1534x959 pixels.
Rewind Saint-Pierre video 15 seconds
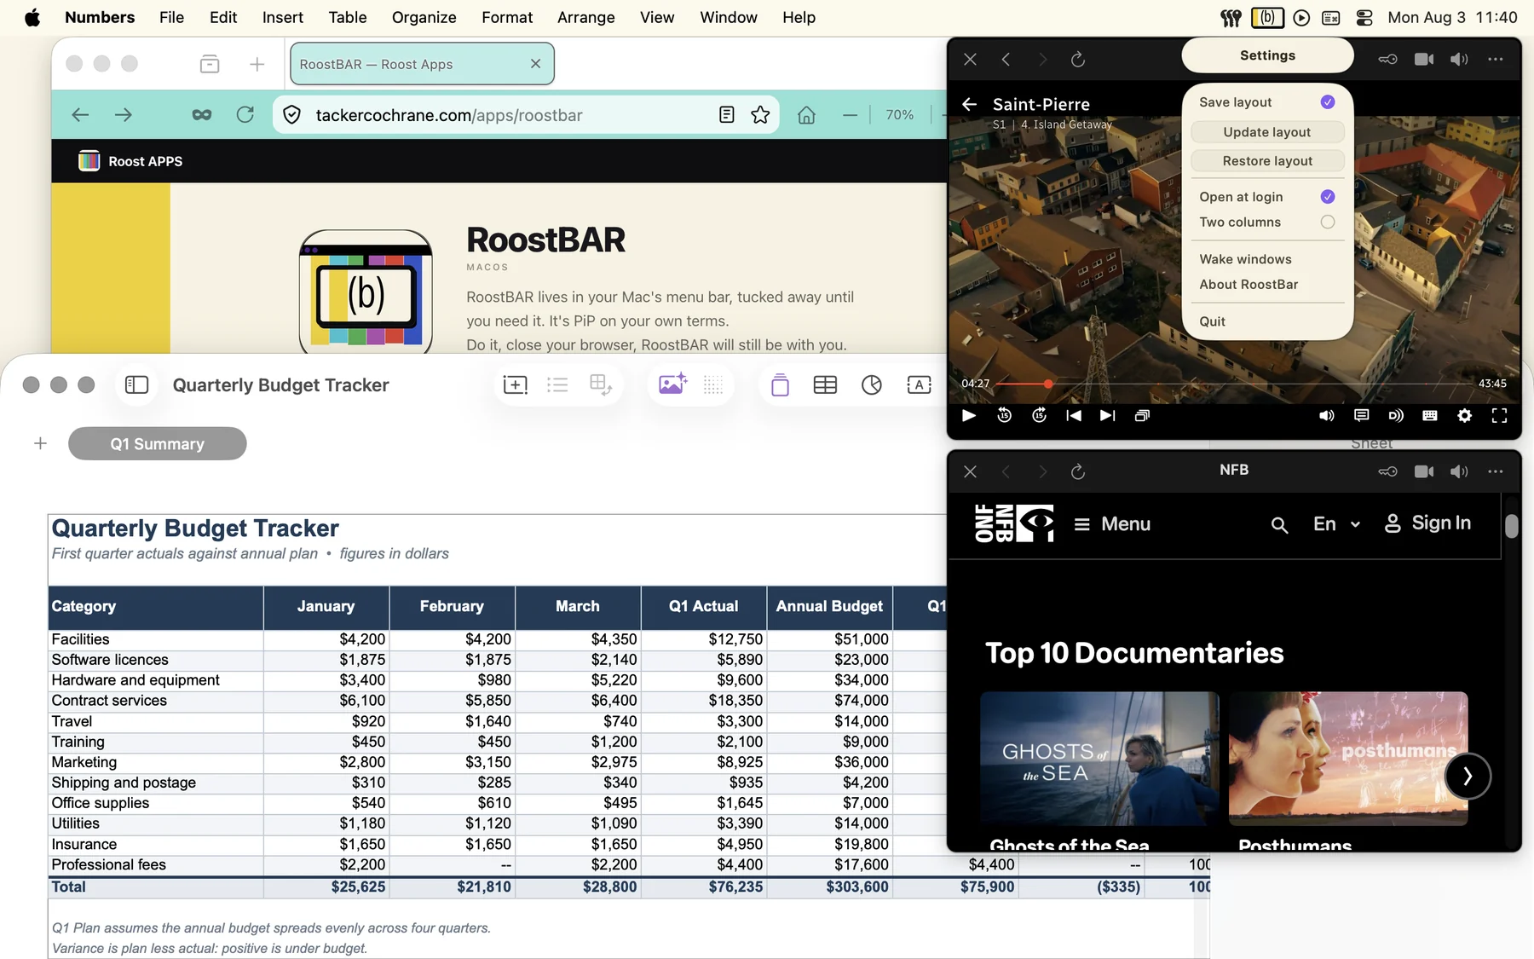pos(1005,415)
